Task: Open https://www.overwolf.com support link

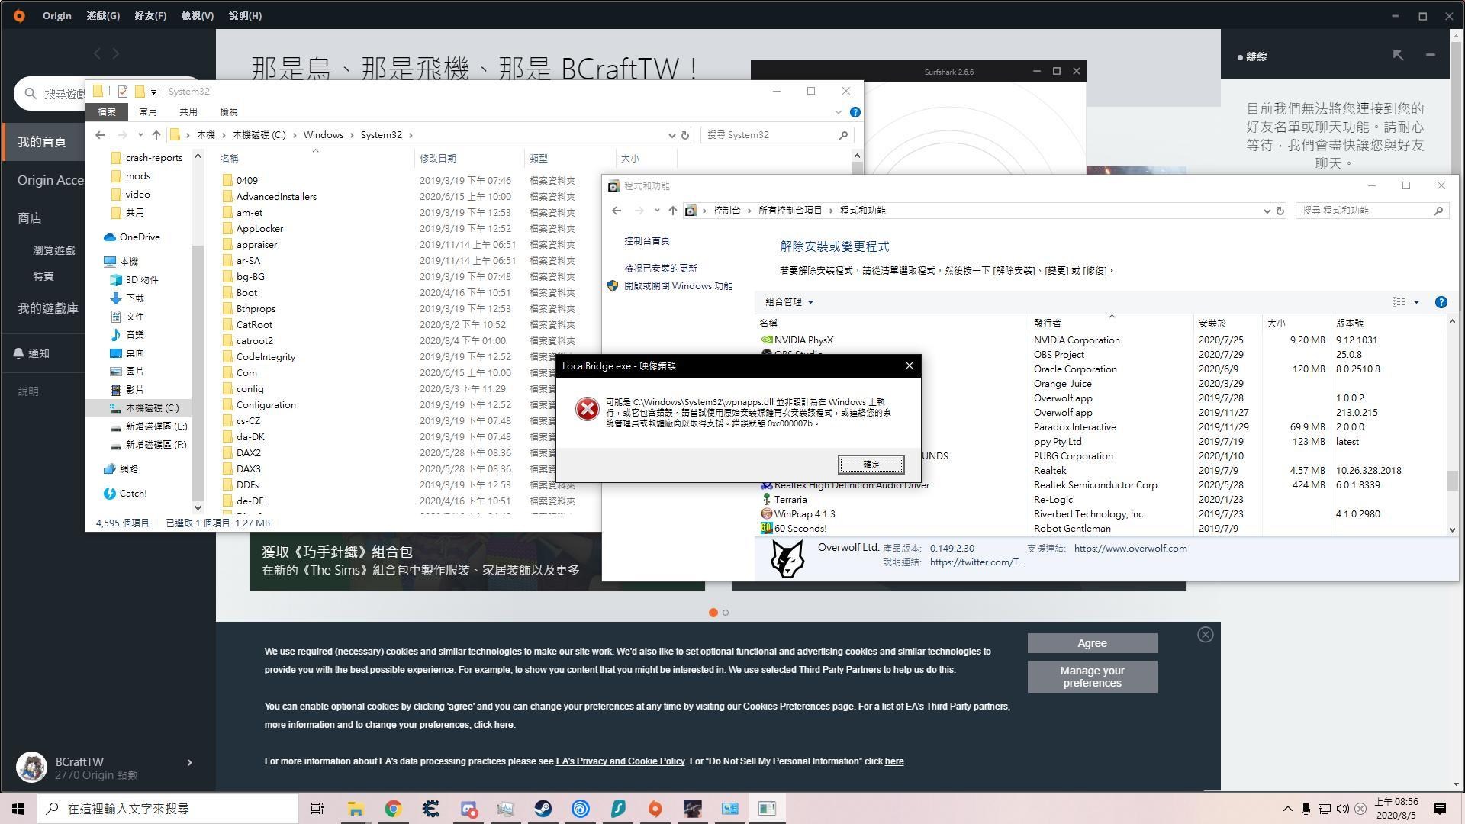Action: pyautogui.click(x=1130, y=548)
